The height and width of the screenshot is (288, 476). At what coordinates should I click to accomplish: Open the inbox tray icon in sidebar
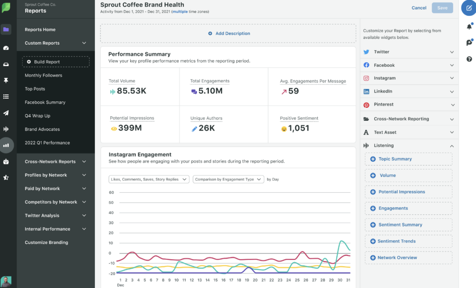6,64
